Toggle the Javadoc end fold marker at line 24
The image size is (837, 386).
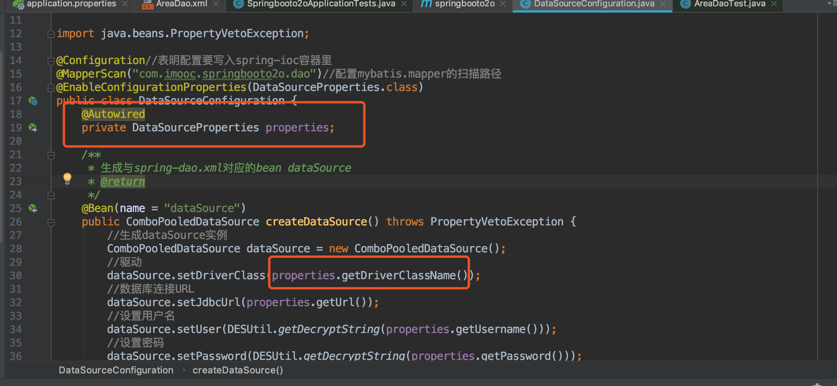51,195
